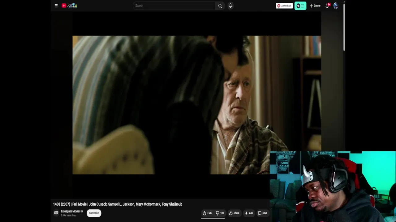Click the Give feedback button
Viewport: 396px width, 222px height.
click(x=284, y=6)
